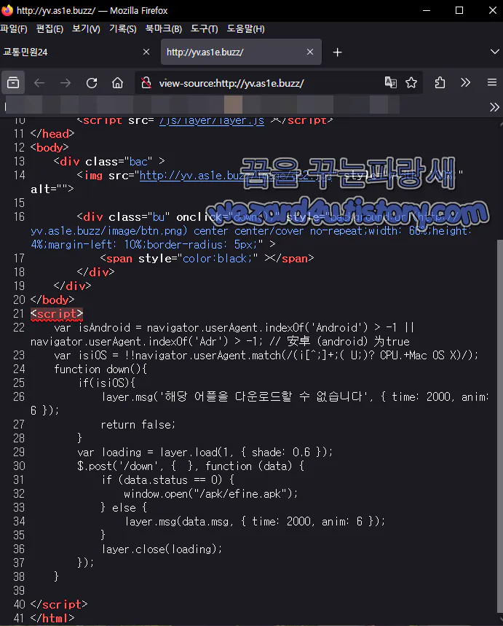
Task: Open the 파일(F) menu
Action: (14, 28)
